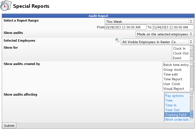Select Time In in audits affecting list
Screen dimensions: 196x130
[x=177, y=105]
